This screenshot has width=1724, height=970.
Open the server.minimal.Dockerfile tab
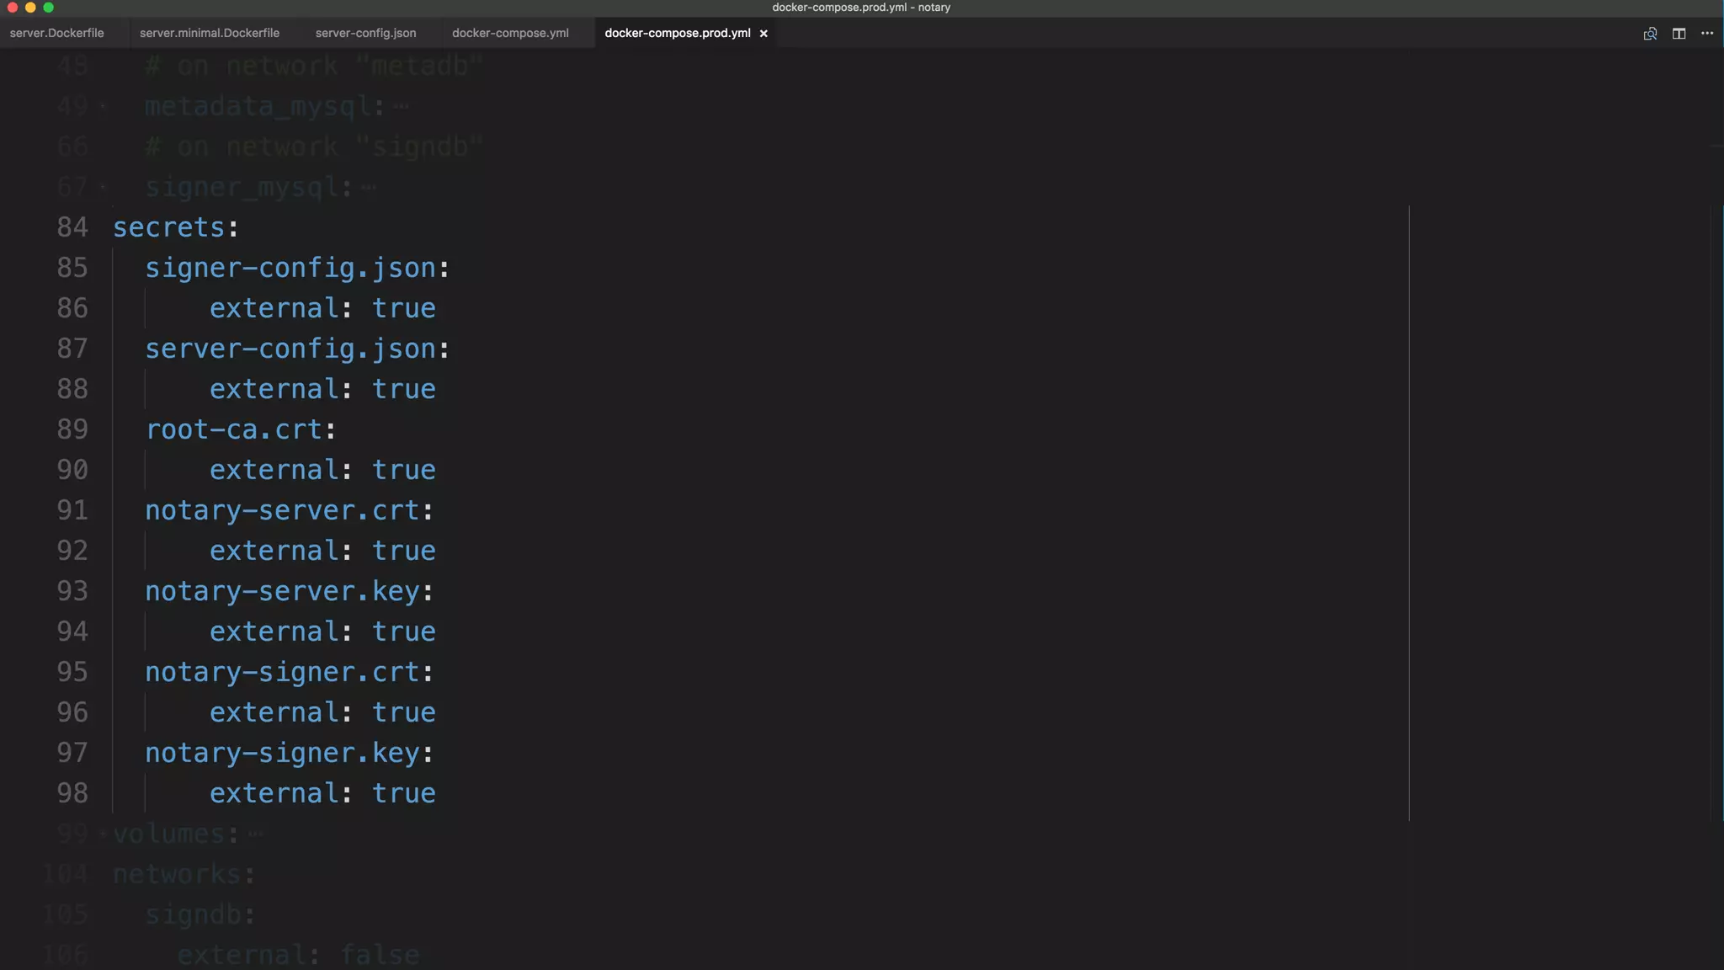(210, 34)
